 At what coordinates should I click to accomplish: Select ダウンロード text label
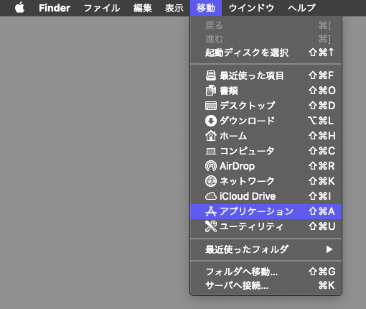click(x=247, y=121)
